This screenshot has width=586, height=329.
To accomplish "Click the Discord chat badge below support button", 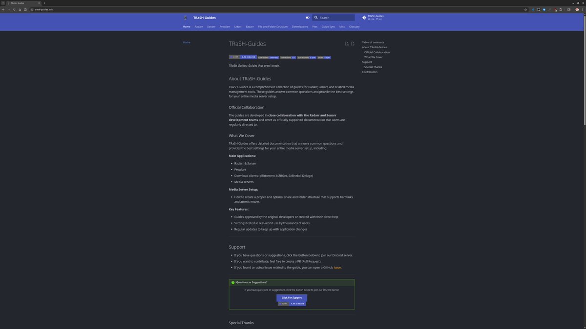I will tap(292, 304).
